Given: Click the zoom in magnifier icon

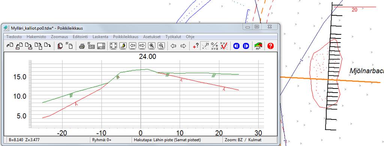Looking at the screenshot, I should click(151, 46).
